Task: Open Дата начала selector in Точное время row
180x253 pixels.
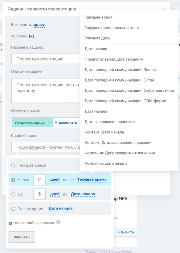Action: pos(61,209)
